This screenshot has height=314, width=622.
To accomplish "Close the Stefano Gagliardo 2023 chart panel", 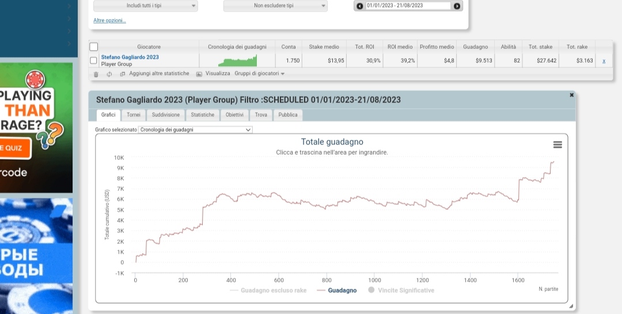I will tap(572, 95).
